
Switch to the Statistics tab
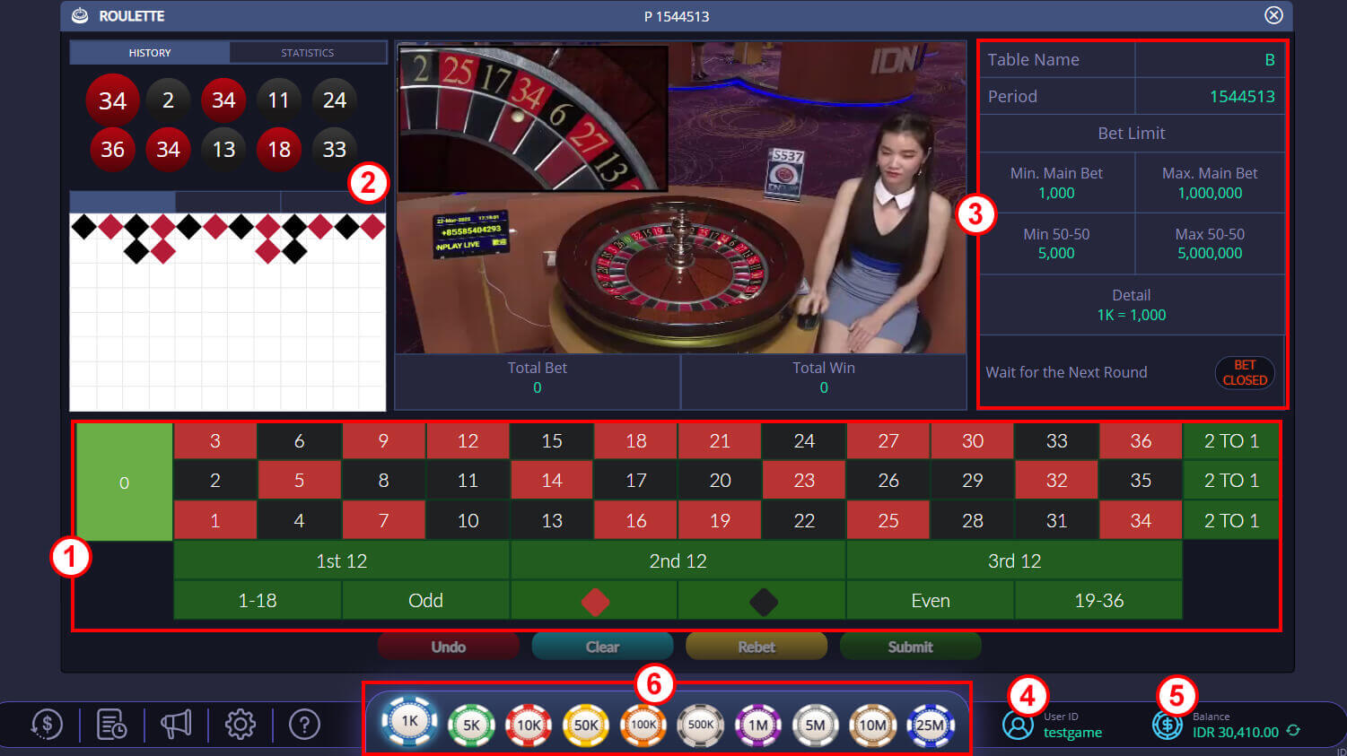pyautogui.click(x=308, y=53)
